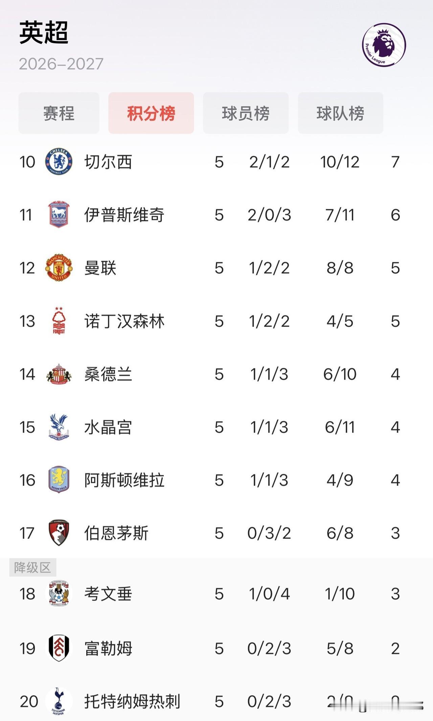Switch to the 赛程 tab

[x=59, y=113]
